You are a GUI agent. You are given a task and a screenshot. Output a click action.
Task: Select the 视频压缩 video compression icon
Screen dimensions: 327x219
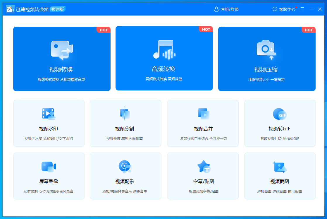[x=266, y=50]
